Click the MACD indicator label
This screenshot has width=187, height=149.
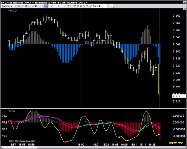[13, 10]
